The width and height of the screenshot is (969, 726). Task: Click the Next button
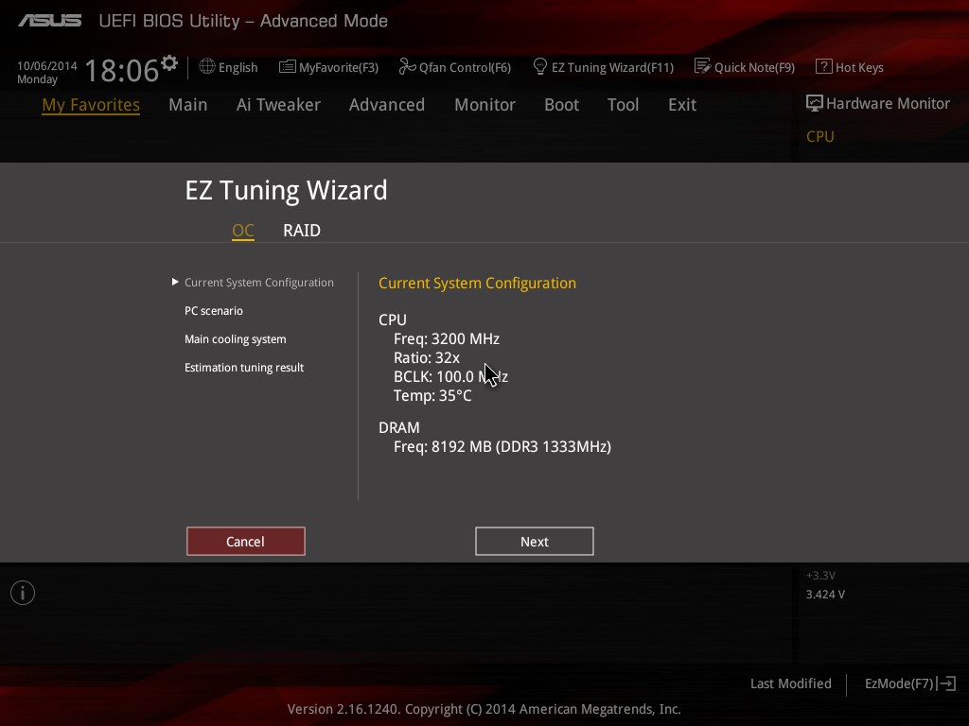535,542
